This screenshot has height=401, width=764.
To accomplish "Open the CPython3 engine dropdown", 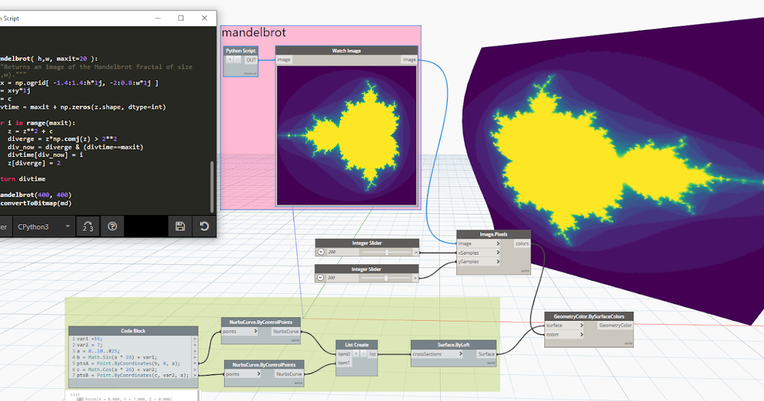I will pyautogui.click(x=43, y=227).
